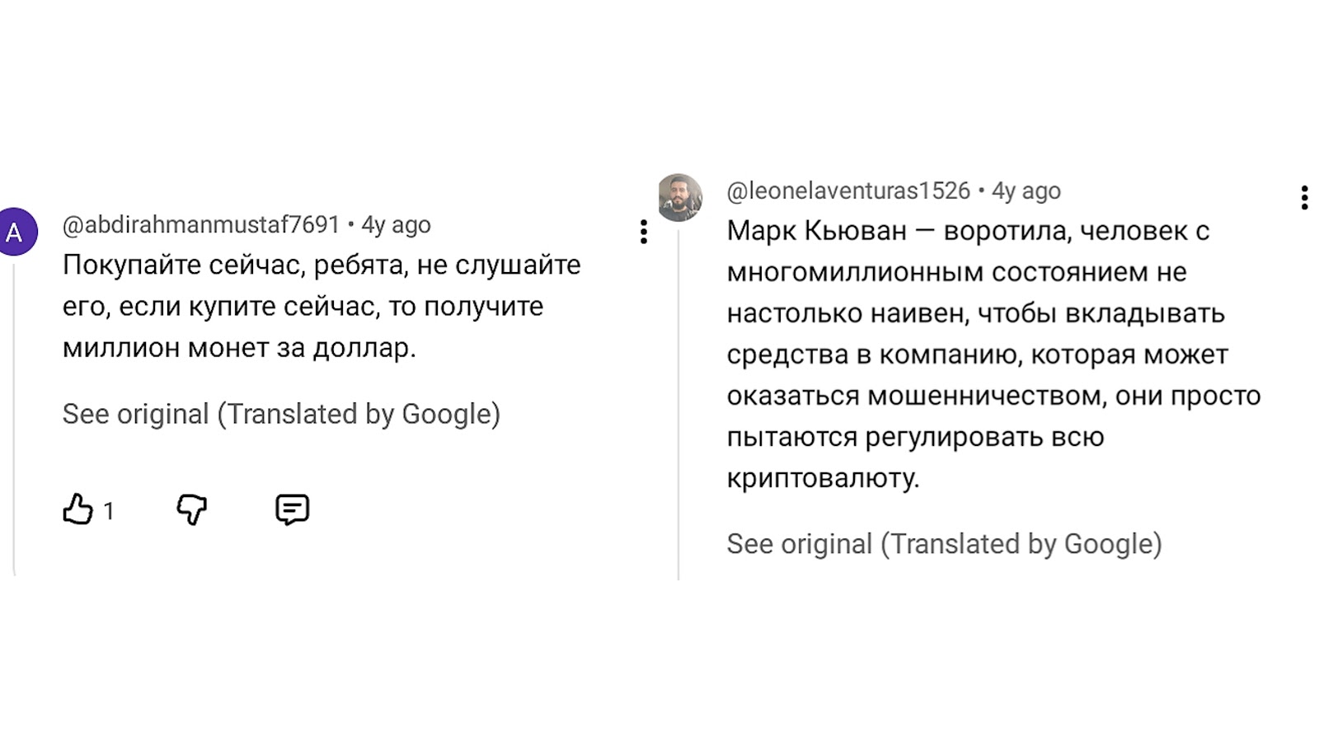Image resolution: width=1319 pixels, height=742 pixels.
Task: Visit the @leonelaventuras1526 channel link
Action: (x=848, y=190)
